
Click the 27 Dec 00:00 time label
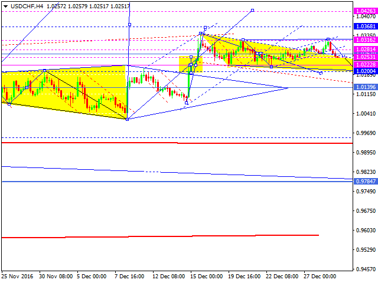(x=320, y=277)
